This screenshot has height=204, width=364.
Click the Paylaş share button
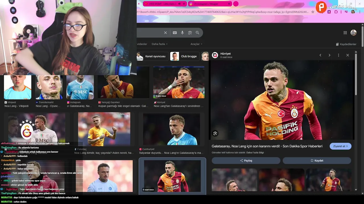pos(246,160)
